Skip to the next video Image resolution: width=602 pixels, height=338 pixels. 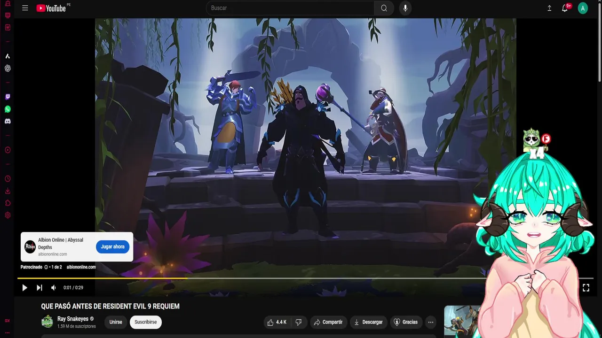[x=39, y=288]
